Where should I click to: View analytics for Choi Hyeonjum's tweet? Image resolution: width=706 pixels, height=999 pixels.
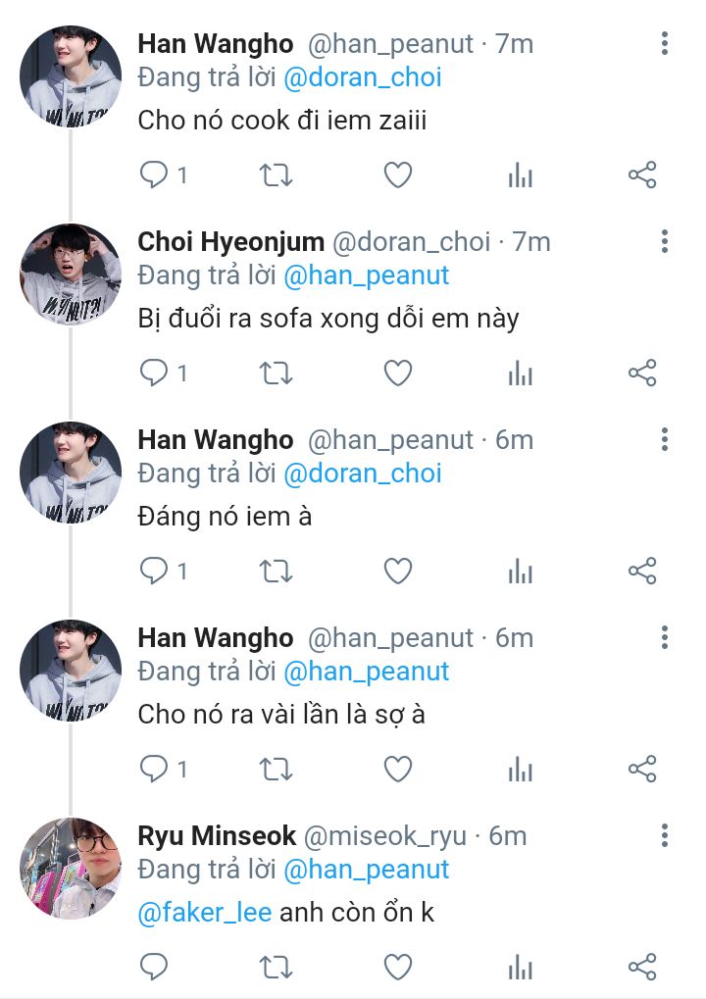(x=520, y=374)
